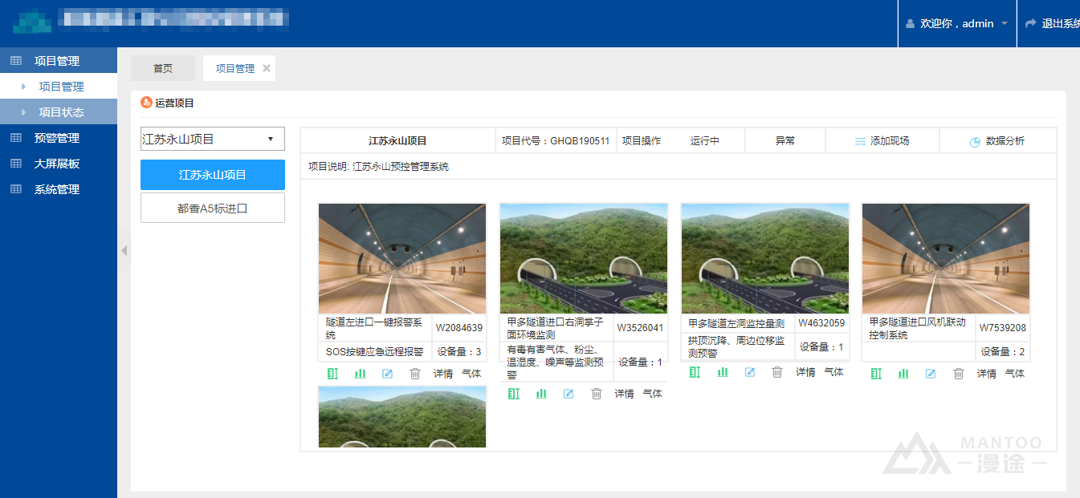
Task: Click the 隧道左进口一键报警系统 tunnel thumbnail
Action: (402, 258)
